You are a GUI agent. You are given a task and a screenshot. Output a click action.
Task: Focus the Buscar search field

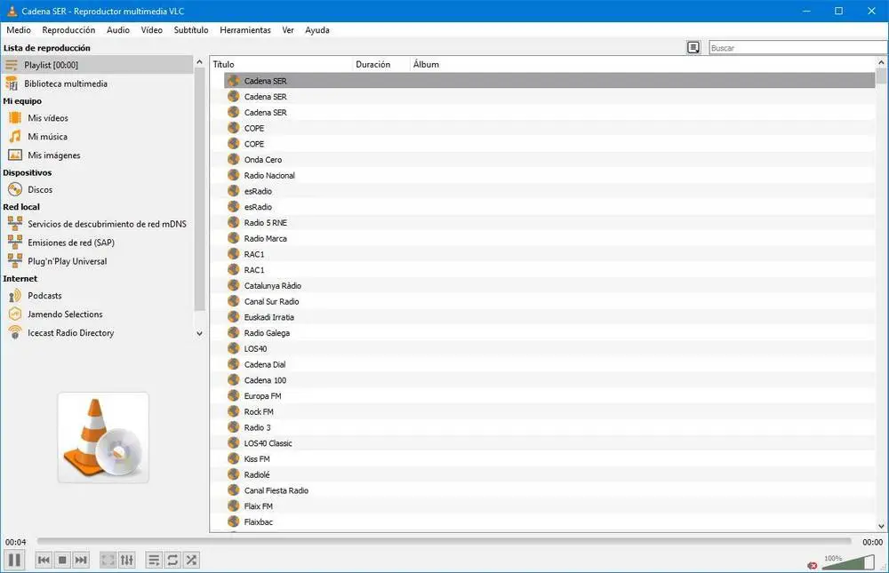pyautogui.click(x=798, y=48)
